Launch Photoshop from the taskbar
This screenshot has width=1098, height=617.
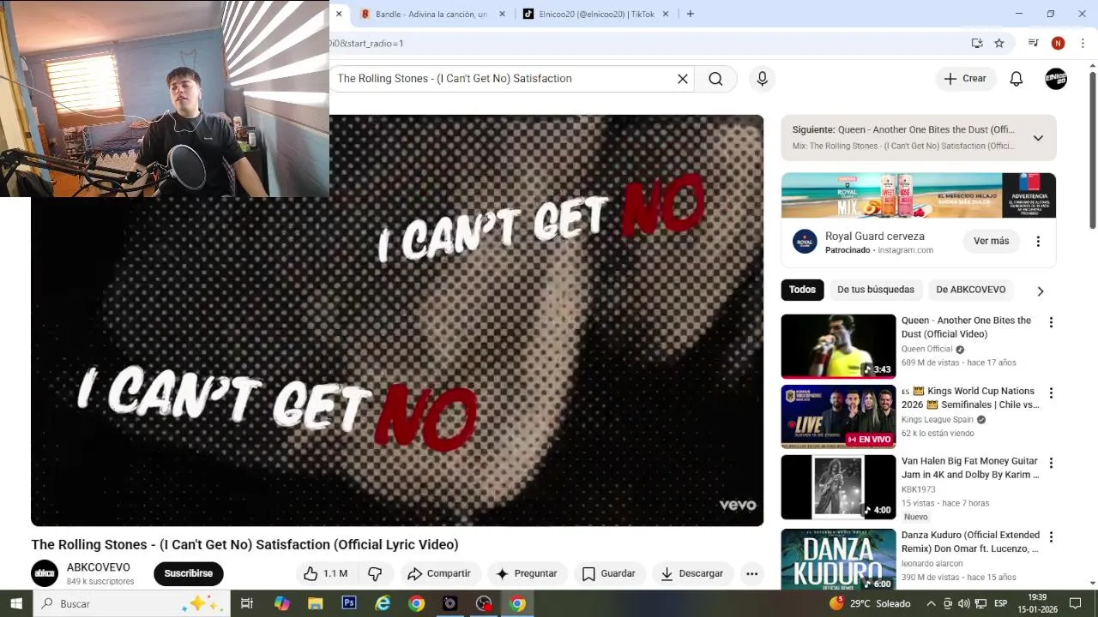pos(349,603)
